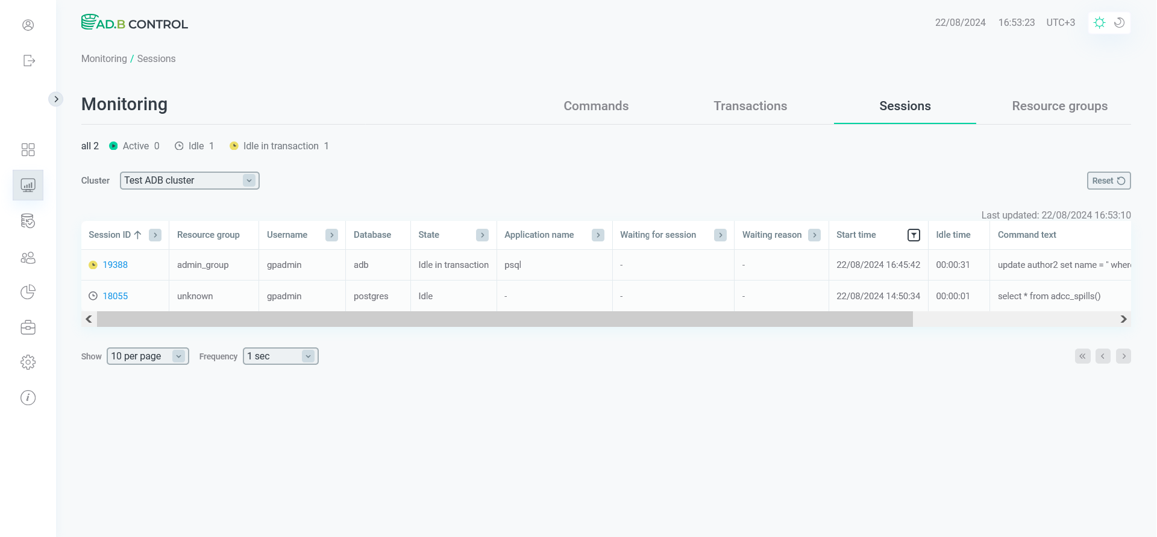1157x537 pixels.
Task: Click the horizontal scrollbar right arrow
Action: coord(1123,319)
